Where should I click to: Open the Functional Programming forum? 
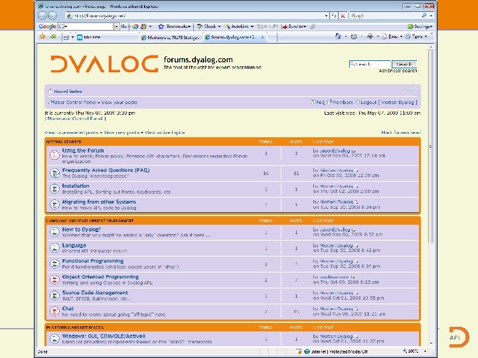click(93, 261)
